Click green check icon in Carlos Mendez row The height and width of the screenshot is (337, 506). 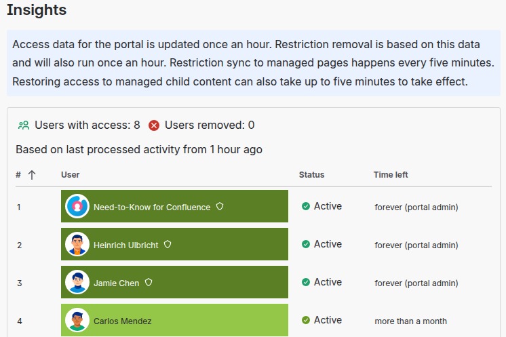[x=306, y=320]
